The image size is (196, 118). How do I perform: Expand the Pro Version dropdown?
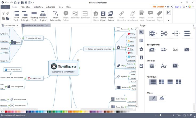point(159,7)
